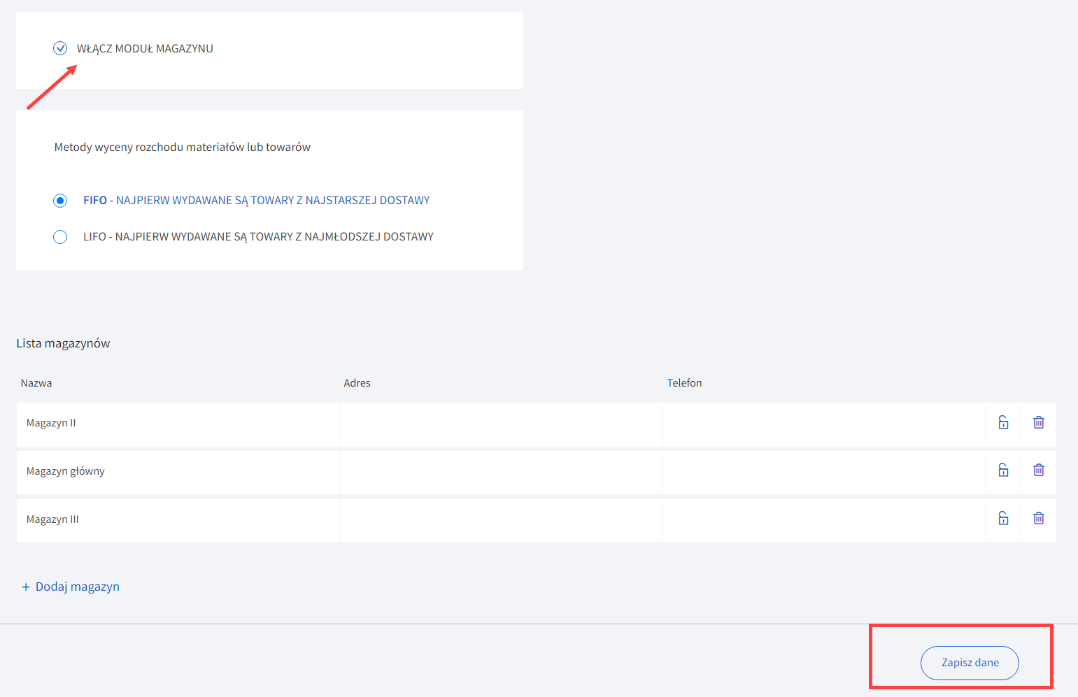This screenshot has height=697, width=1078.
Task: Click the lock icon for Magazyn główny
Action: pos(1003,470)
